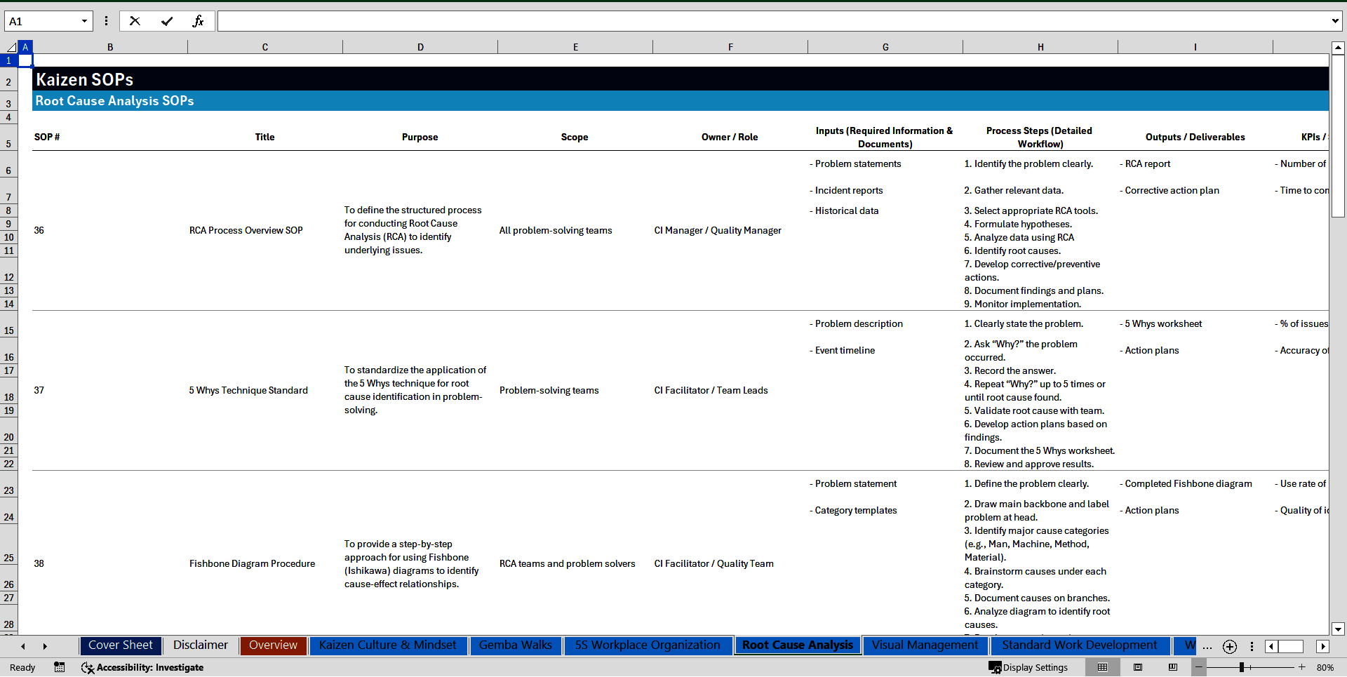Viewport: 1347px width, 677px height.
Task: Open Display Settings in status bar
Action: click(1028, 667)
